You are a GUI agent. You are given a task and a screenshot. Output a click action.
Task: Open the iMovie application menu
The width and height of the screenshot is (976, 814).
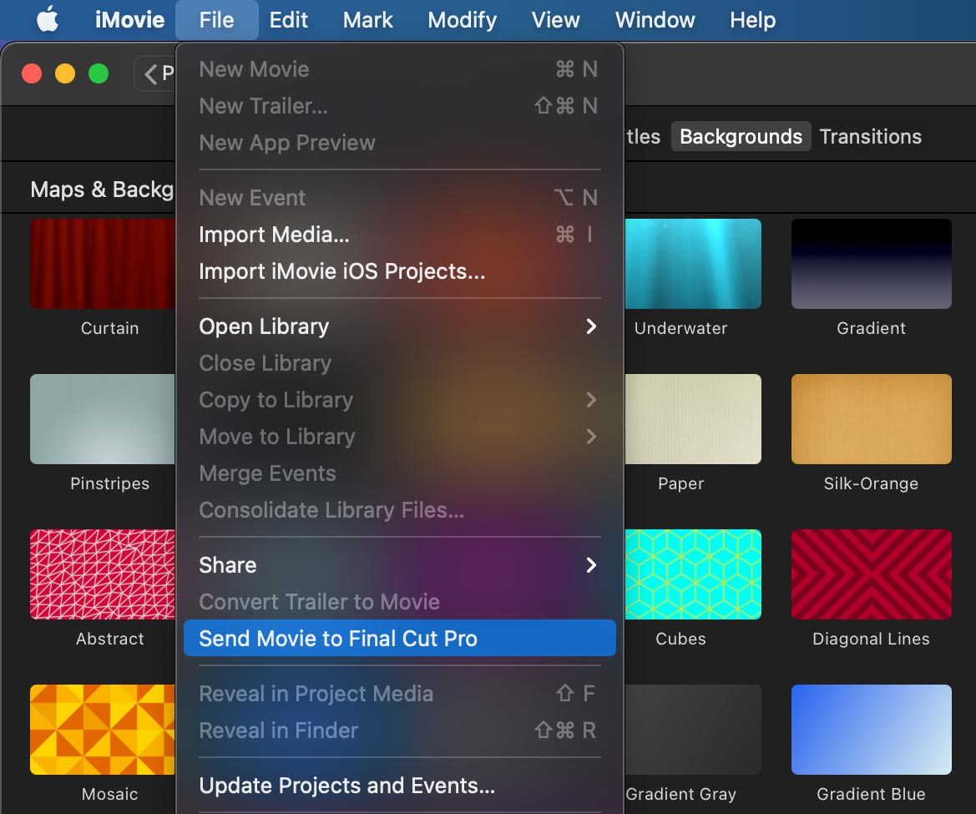129,20
